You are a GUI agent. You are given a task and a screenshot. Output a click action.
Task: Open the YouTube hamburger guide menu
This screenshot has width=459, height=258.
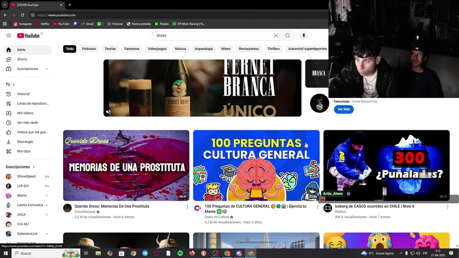(9, 35)
